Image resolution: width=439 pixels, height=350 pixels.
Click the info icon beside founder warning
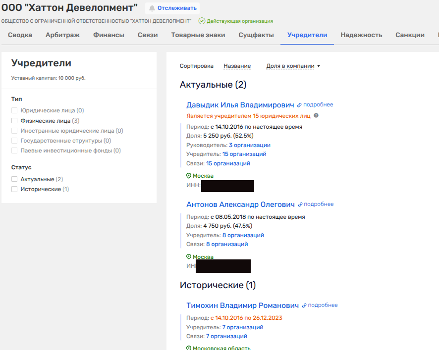(316, 116)
